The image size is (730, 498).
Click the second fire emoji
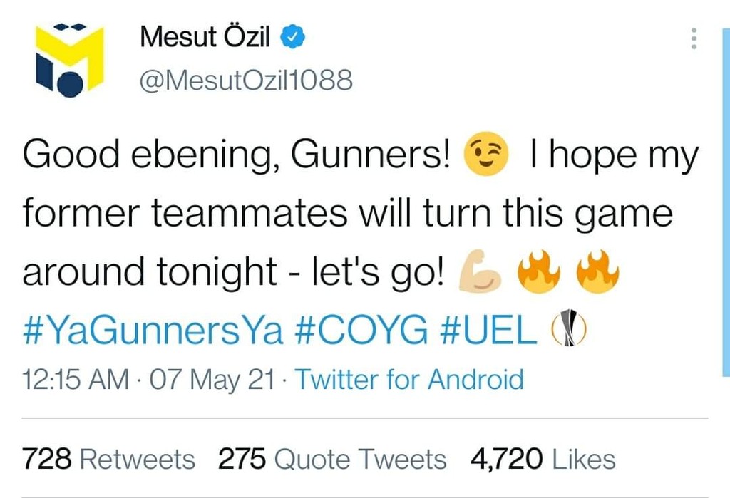point(596,271)
